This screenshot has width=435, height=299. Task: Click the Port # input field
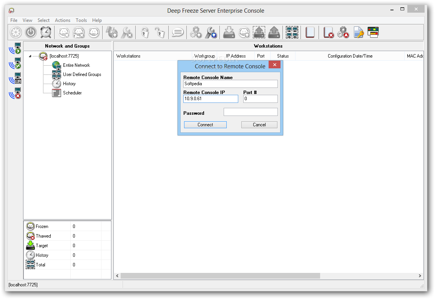(x=261, y=99)
